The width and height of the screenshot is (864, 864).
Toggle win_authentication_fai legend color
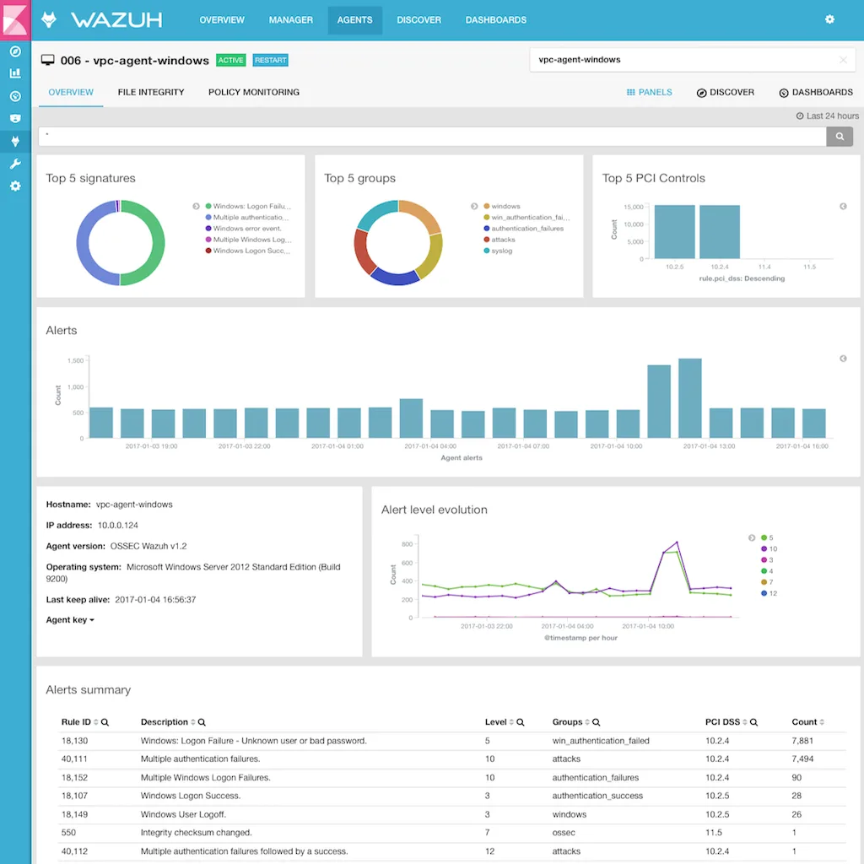[487, 217]
